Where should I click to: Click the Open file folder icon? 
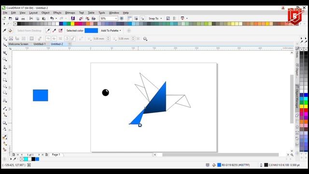coord(11,18)
